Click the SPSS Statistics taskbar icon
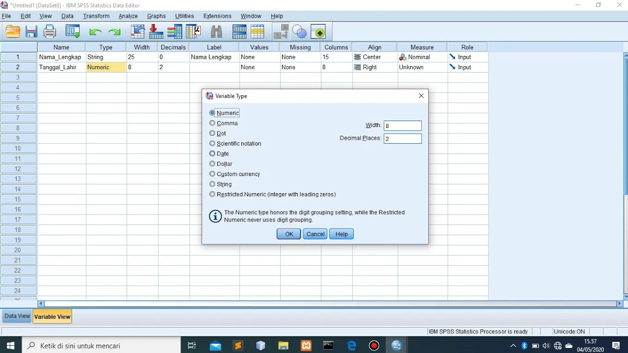Screen dimensions: 628x353 point(397,346)
